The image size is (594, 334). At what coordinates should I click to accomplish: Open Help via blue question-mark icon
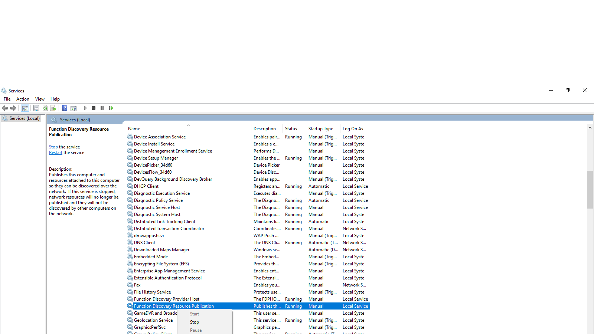[65, 108]
